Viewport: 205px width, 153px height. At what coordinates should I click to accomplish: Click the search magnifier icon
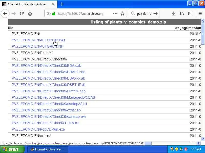pos(133,14)
